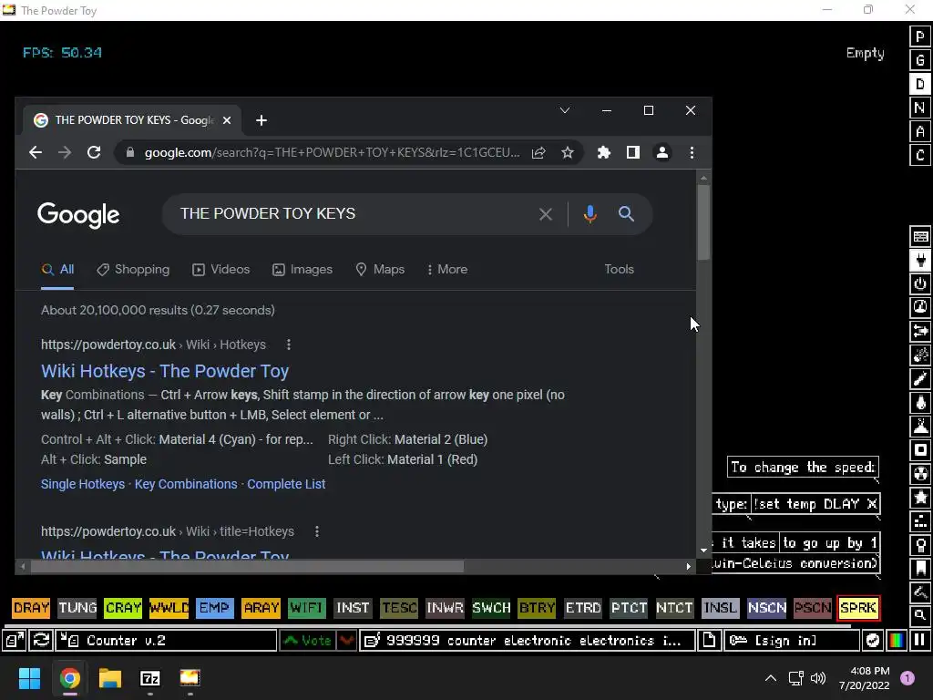Open the Explosives menu icon

[x=920, y=355]
